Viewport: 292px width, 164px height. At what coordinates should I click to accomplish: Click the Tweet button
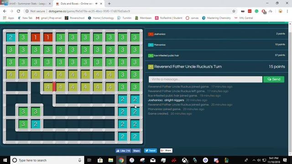(150, 151)
